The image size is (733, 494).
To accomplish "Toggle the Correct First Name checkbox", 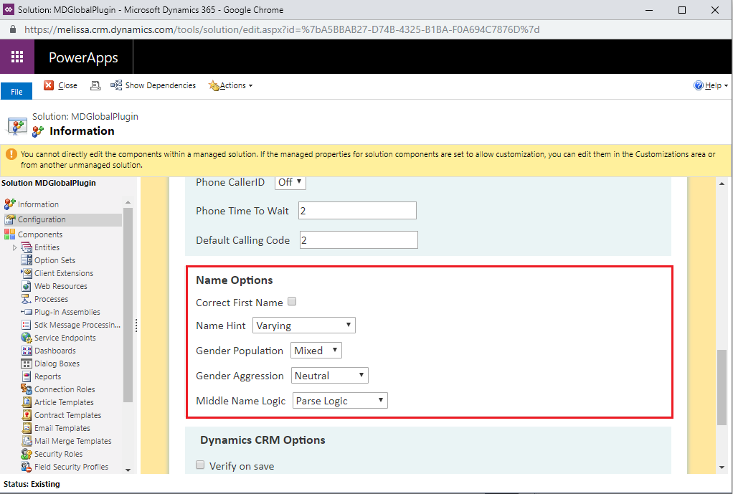I will click(292, 301).
